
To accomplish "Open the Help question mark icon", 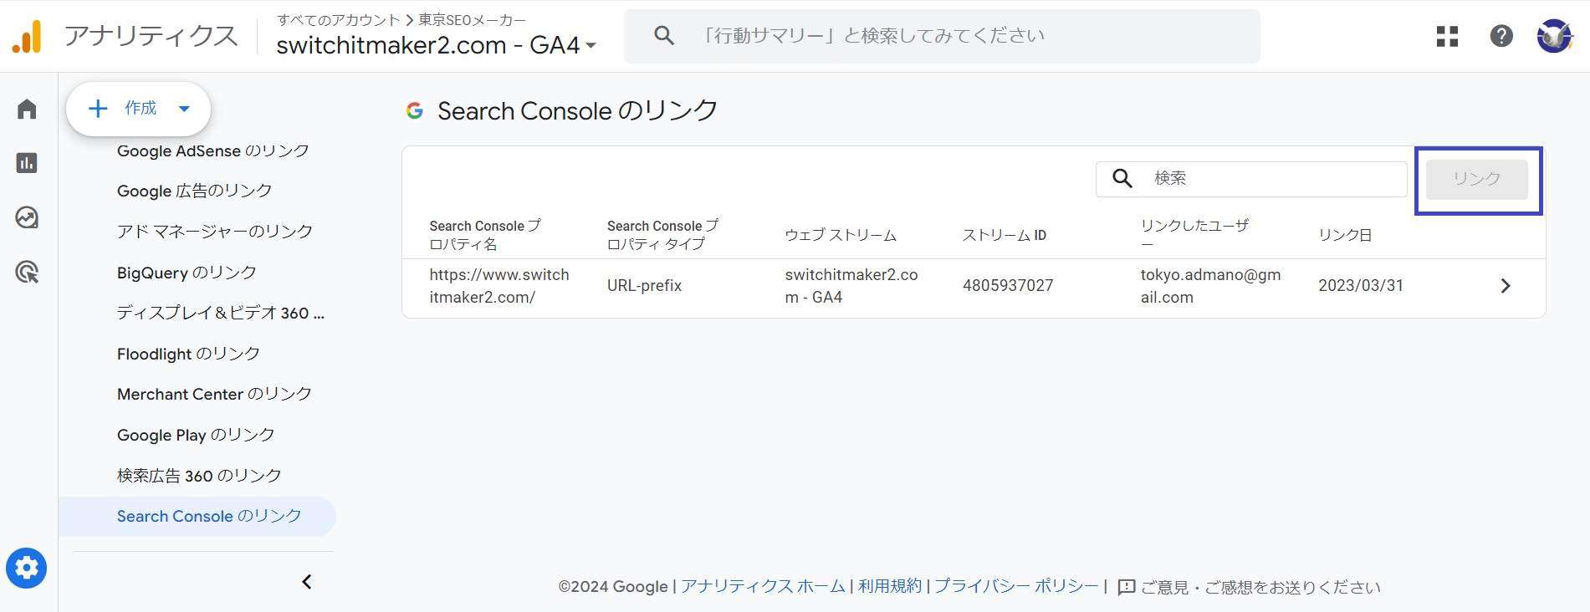I will (x=1501, y=36).
